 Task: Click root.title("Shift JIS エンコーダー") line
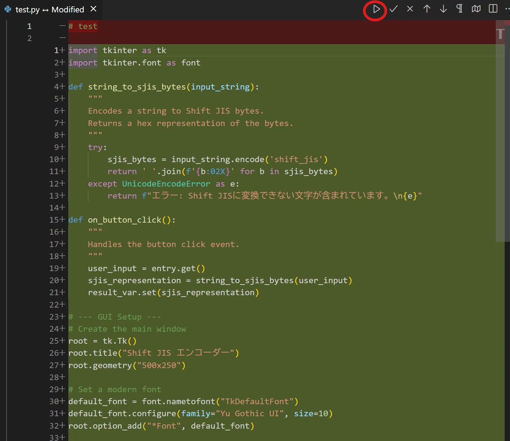click(154, 353)
